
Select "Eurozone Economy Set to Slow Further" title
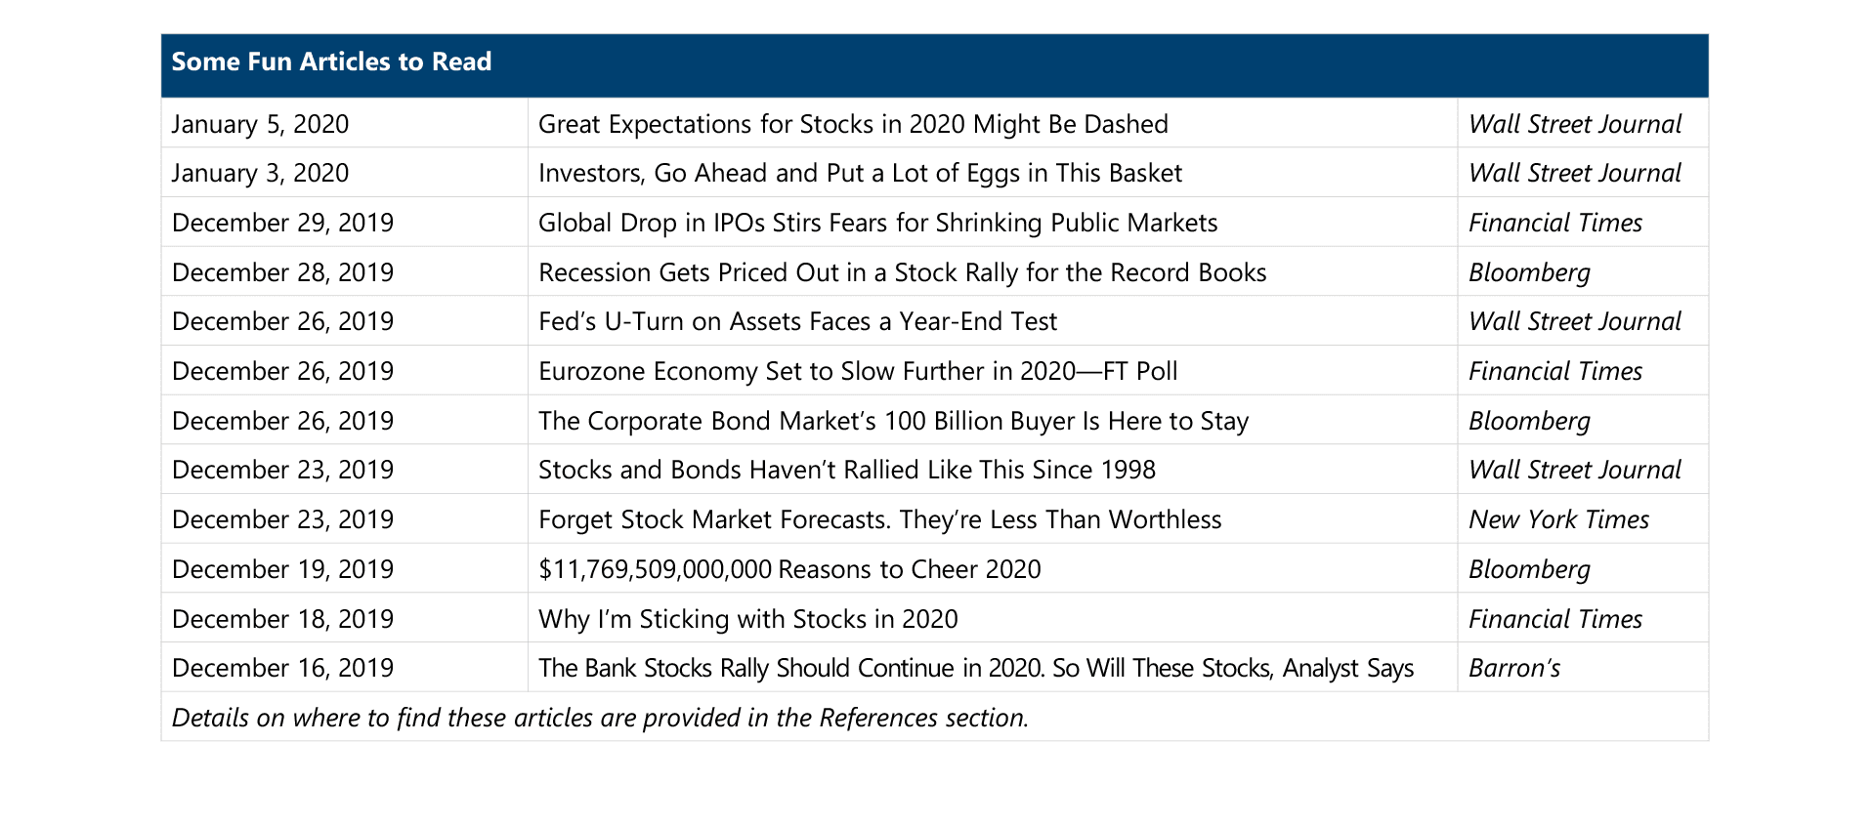[x=857, y=372]
